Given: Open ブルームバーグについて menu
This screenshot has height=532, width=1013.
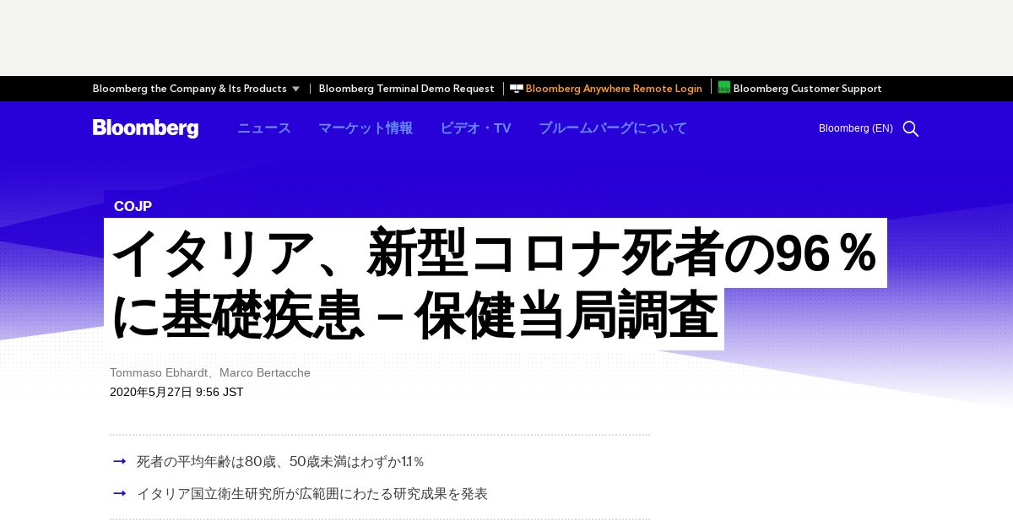Looking at the screenshot, I should pos(613,128).
